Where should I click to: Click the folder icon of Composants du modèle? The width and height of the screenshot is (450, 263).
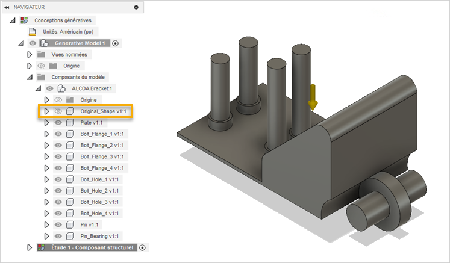click(42, 77)
